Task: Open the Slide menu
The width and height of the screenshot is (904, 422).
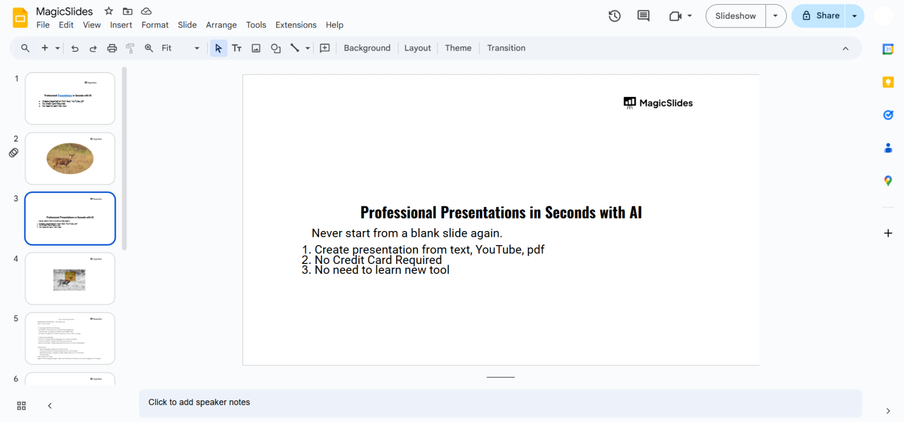Action: point(187,25)
